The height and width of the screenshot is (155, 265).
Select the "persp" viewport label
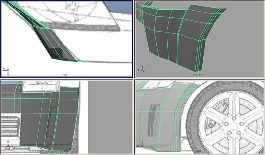click(198, 74)
